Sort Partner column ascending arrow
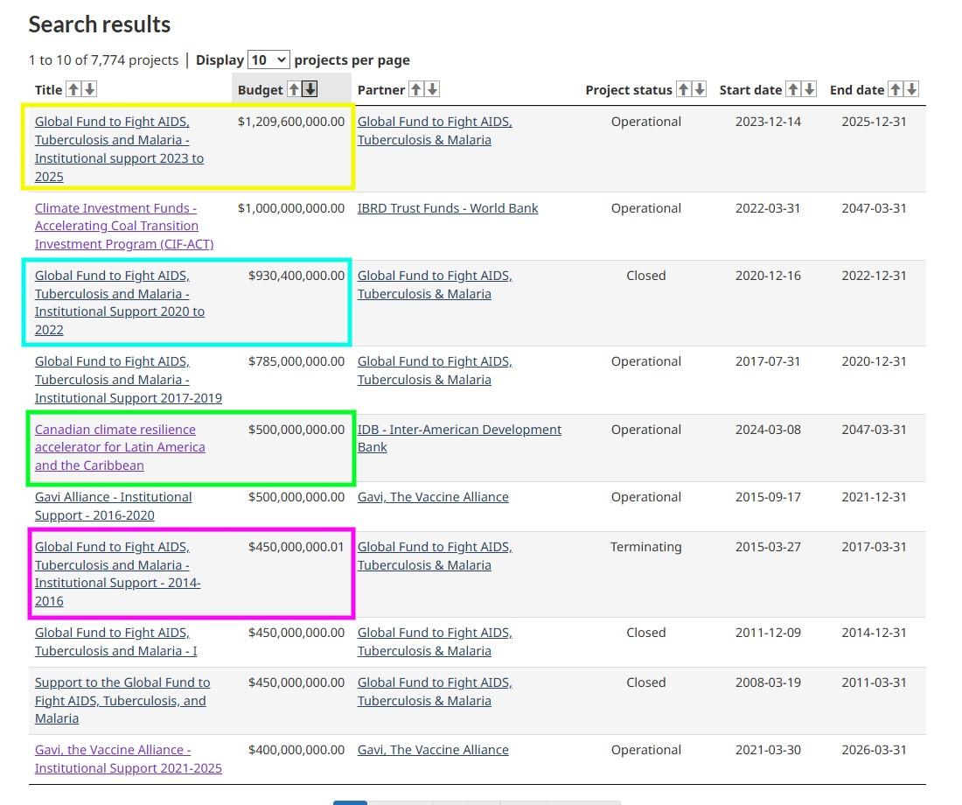Viewport: 962px width, 805px height. (416, 89)
